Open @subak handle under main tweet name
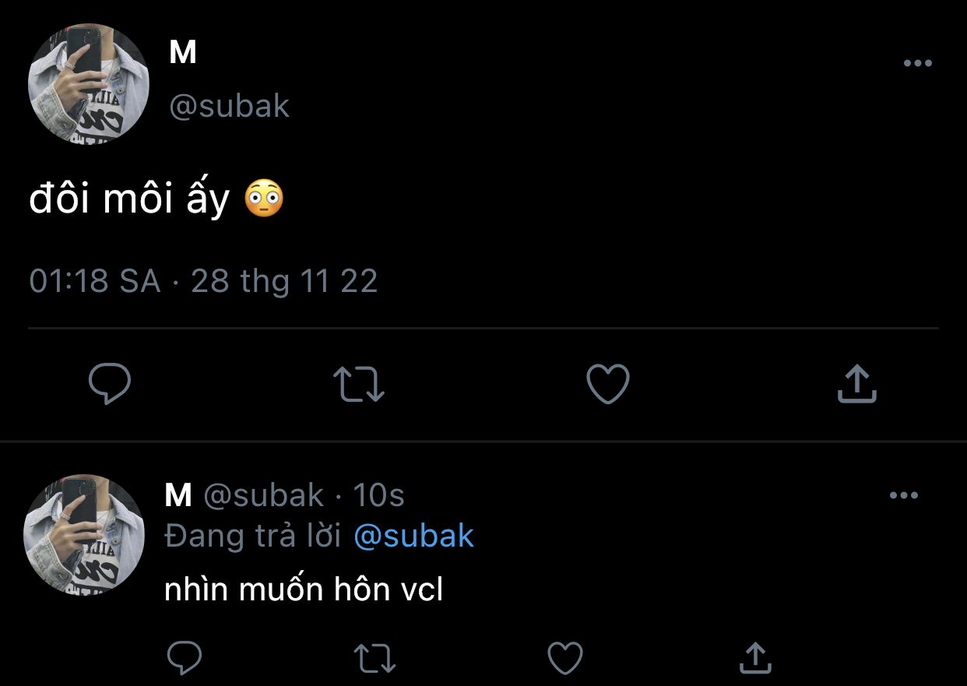Screen dimensions: 967x686 point(229,107)
